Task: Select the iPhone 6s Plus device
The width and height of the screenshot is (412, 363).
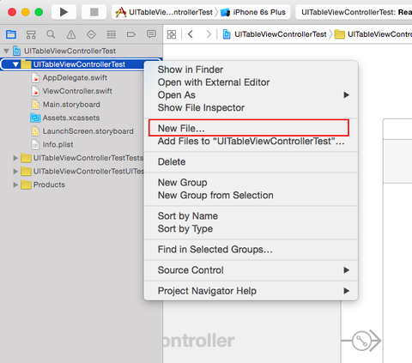Action: (253, 12)
